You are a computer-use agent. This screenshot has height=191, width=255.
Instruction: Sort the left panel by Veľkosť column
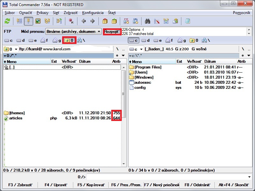[69, 61]
